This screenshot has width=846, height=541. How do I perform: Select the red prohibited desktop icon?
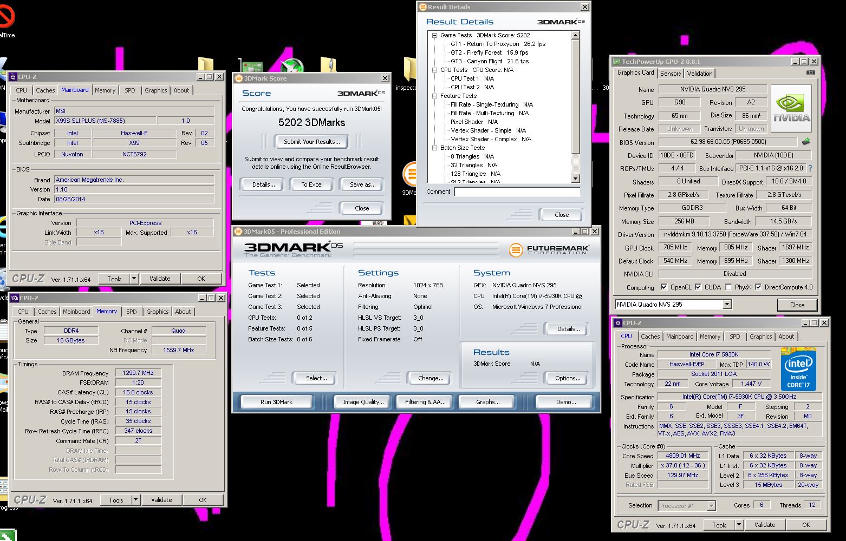point(6,16)
